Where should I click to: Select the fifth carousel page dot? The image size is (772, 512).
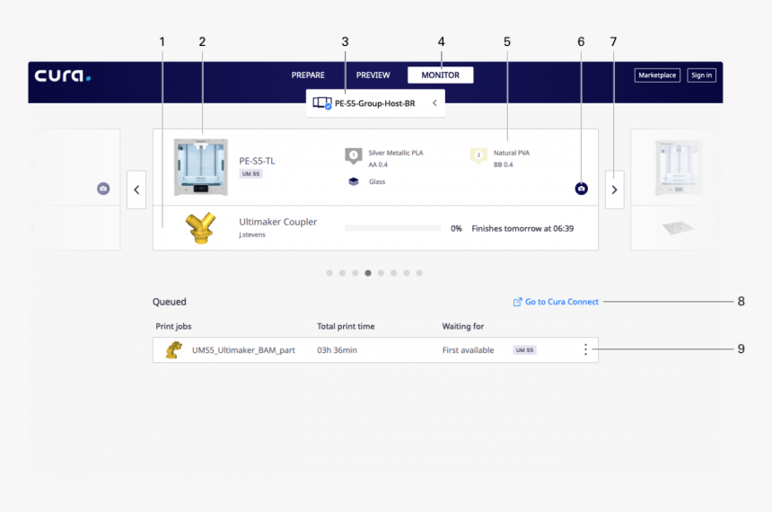click(x=381, y=273)
